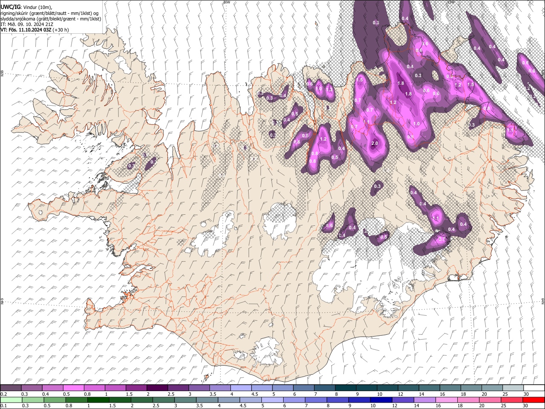
Task: Select top-row white swatch after 30
Action: point(534,388)
